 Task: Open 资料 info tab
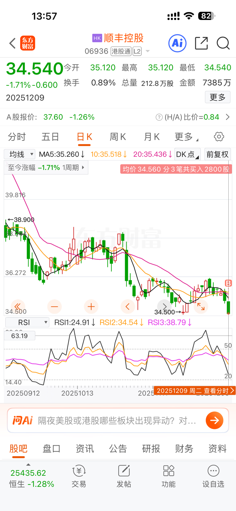pyautogui.click(x=217, y=449)
